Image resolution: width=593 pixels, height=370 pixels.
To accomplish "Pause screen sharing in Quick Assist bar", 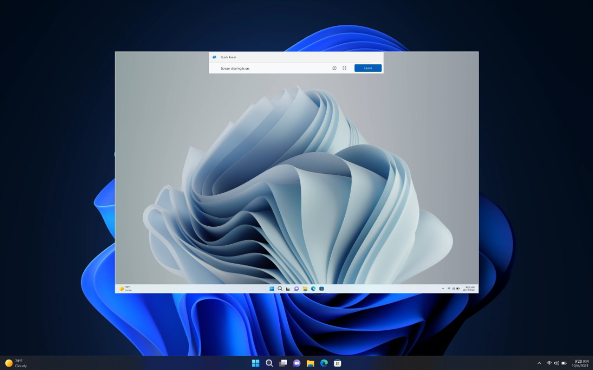I will pyautogui.click(x=344, y=68).
